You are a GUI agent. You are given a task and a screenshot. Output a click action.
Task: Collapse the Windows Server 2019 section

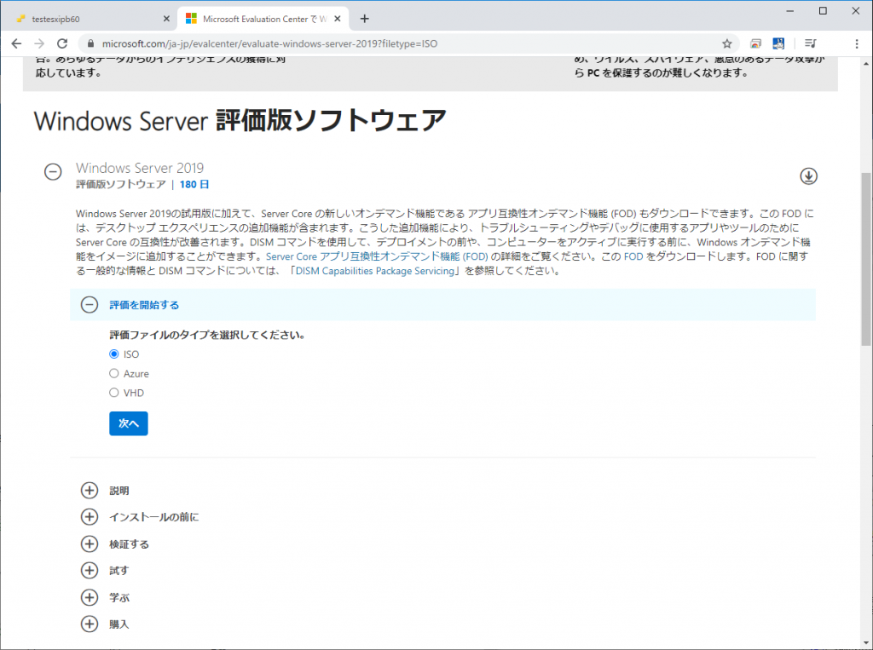[x=53, y=172]
